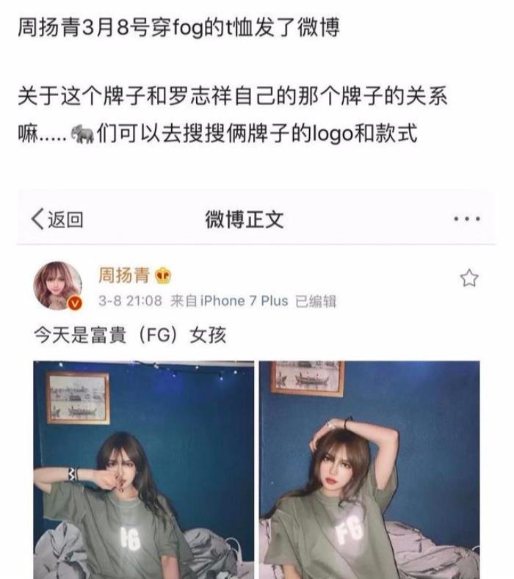
Task: Open the 周扬青 username link
Action: [x=124, y=275]
